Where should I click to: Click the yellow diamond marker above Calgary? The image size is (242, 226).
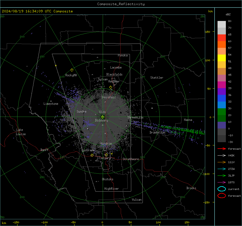click(106, 155)
